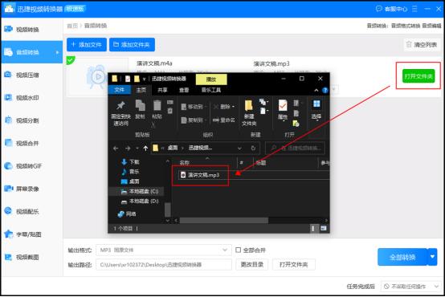Open the 移动到 ribbon dropdown

click(x=194, y=107)
